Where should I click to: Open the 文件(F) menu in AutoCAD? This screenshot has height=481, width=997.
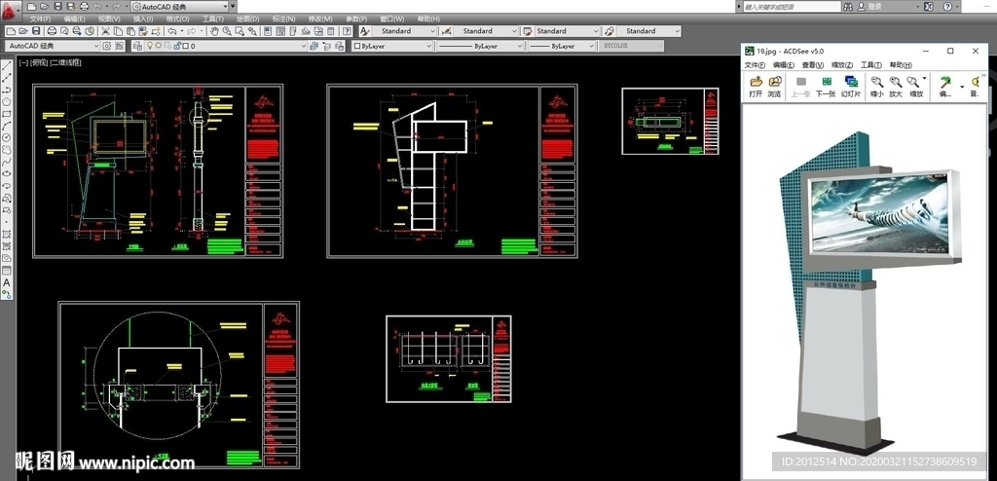pos(40,19)
